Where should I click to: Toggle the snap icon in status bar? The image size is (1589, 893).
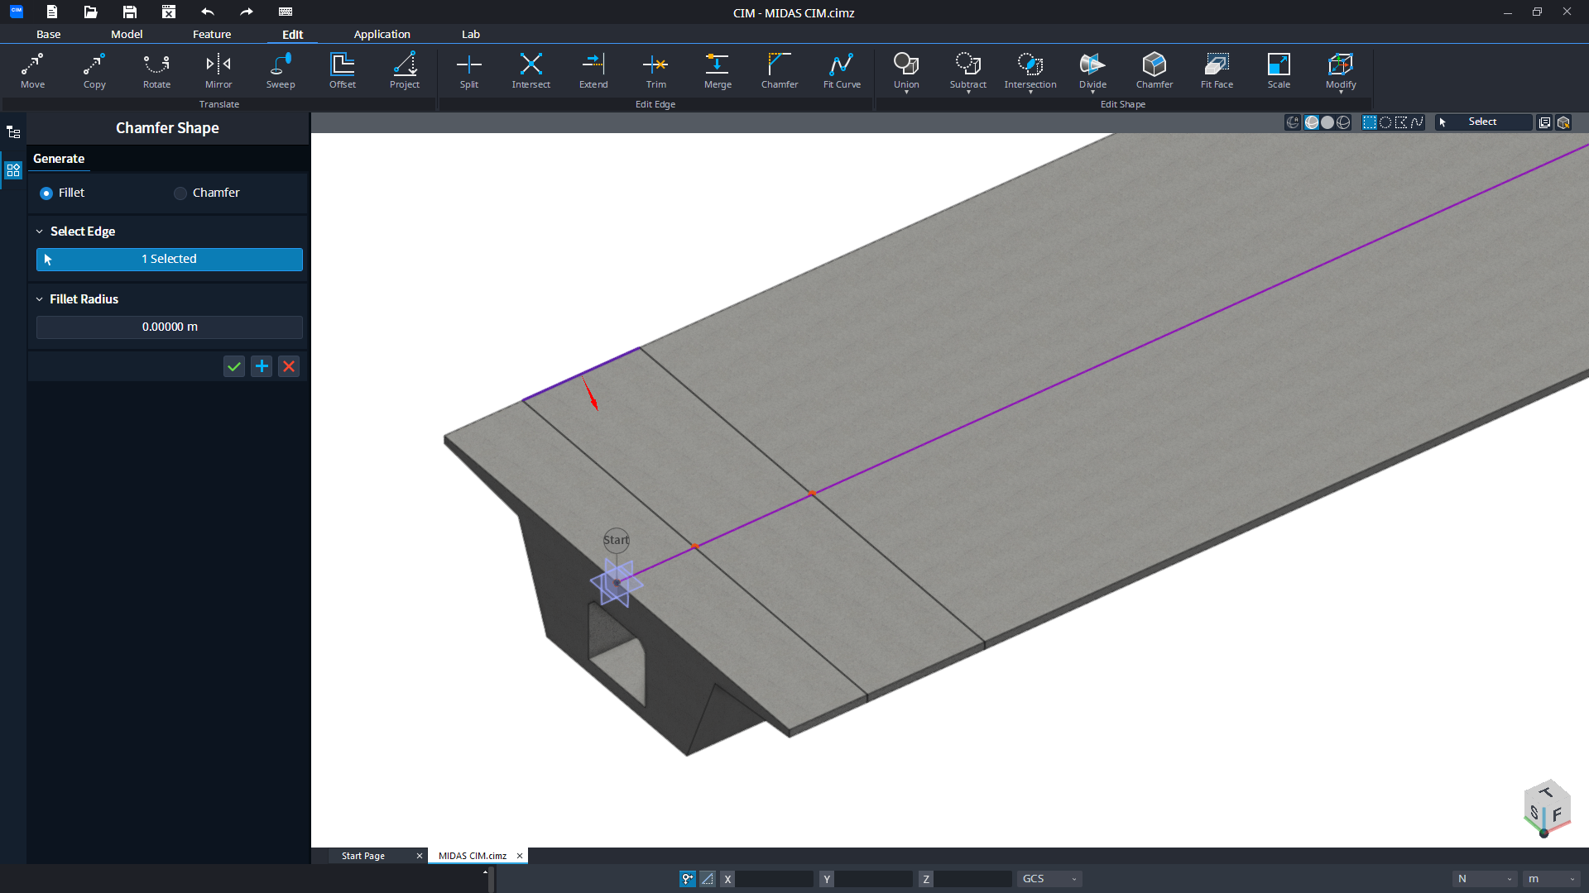click(688, 879)
